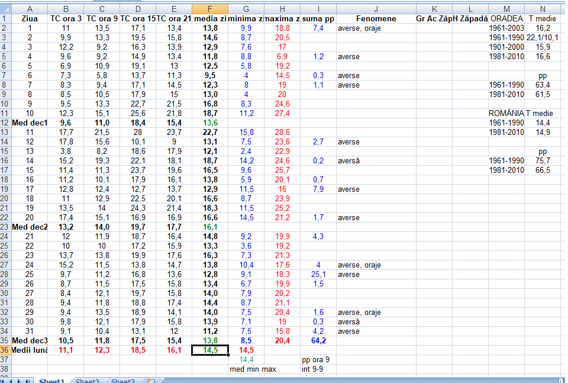Click the '22,1/10,1' cell
568x383 pixels.
[x=543, y=37]
